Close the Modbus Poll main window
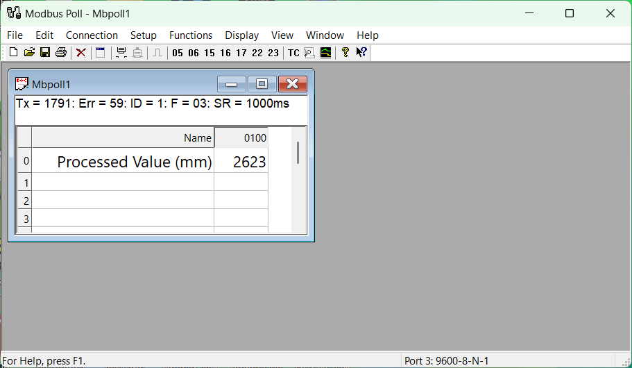This screenshot has width=632, height=368. (610, 13)
